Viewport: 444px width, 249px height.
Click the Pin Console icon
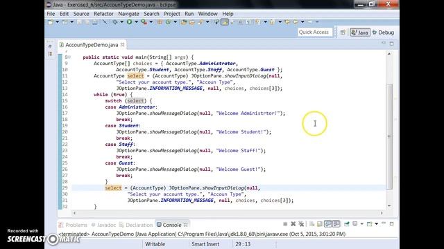(347, 224)
